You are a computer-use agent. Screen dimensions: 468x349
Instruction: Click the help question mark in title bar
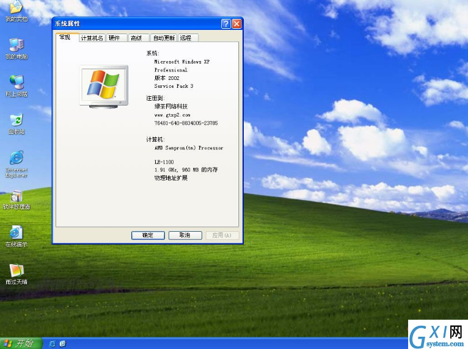pyautogui.click(x=226, y=24)
